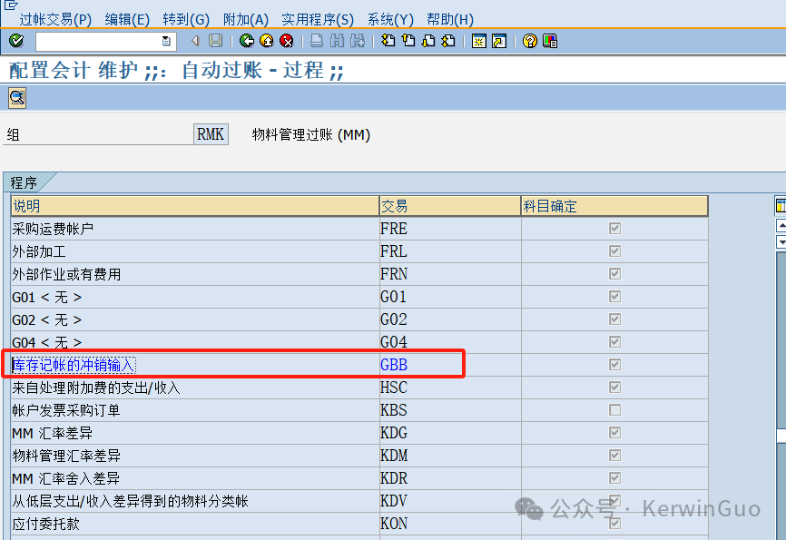Click Create New Session icon
This screenshot has height=540, width=786.
click(478, 41)
